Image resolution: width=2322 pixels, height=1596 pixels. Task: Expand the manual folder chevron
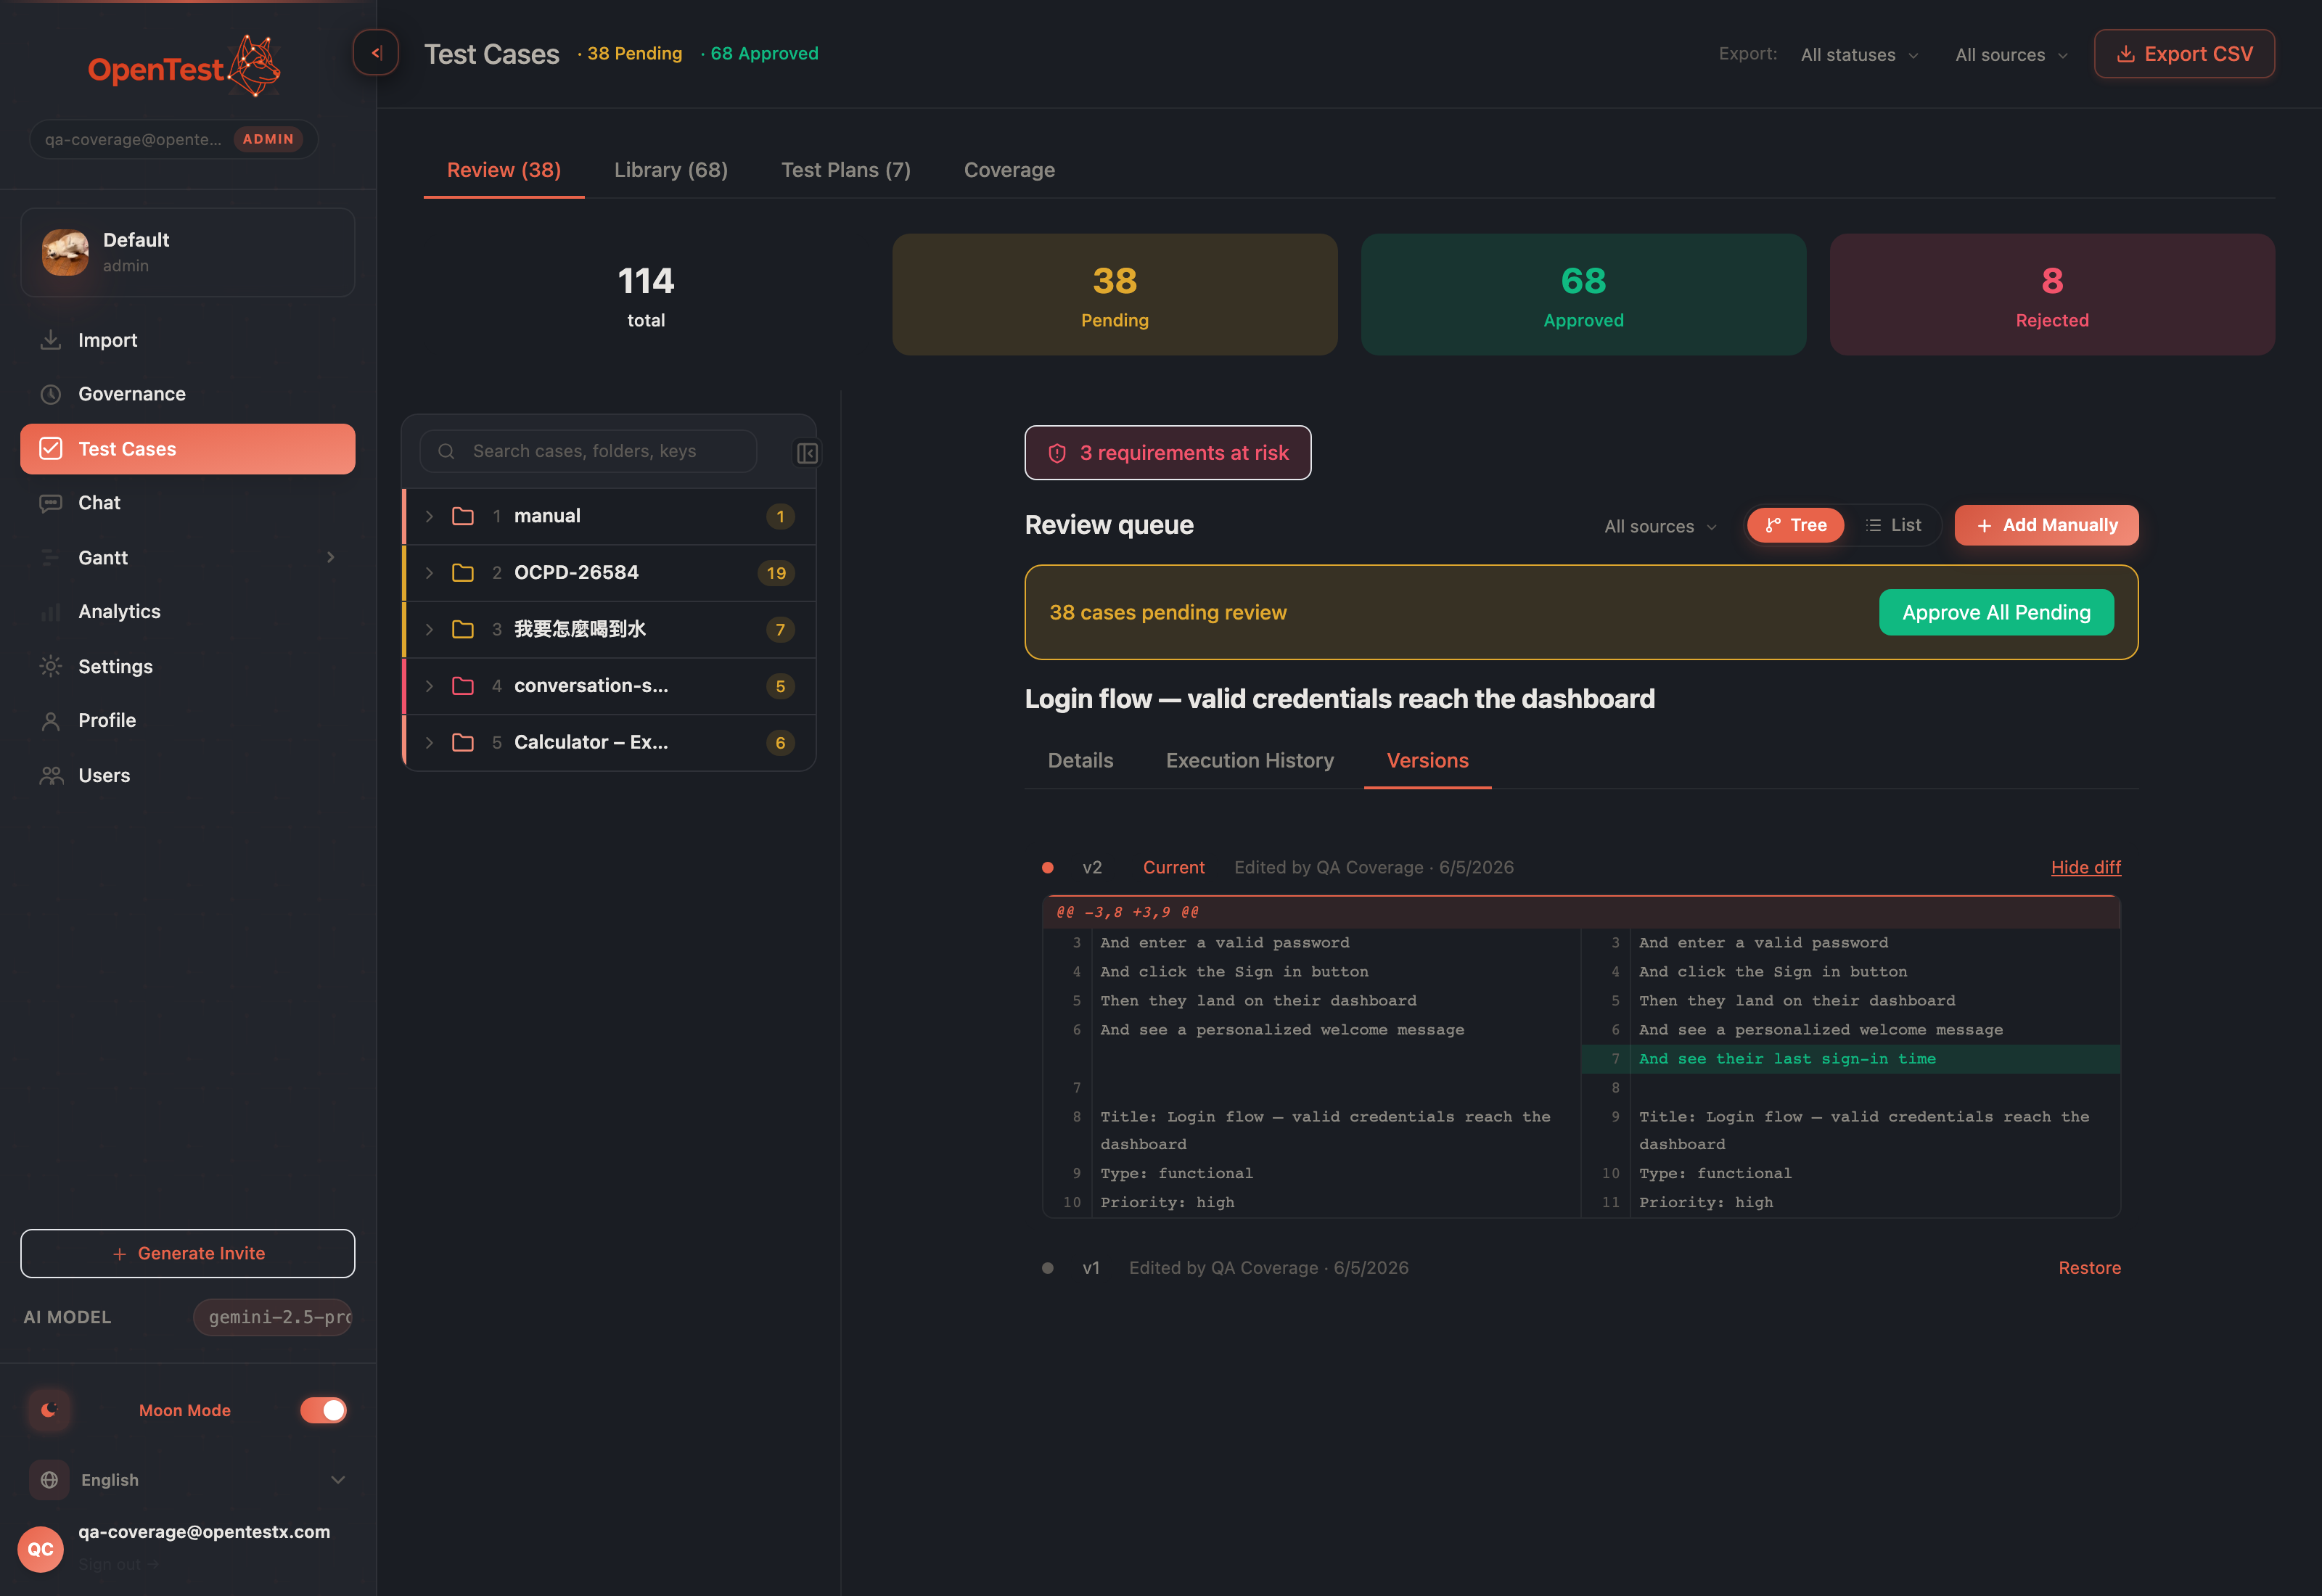[x=429, y=516]
